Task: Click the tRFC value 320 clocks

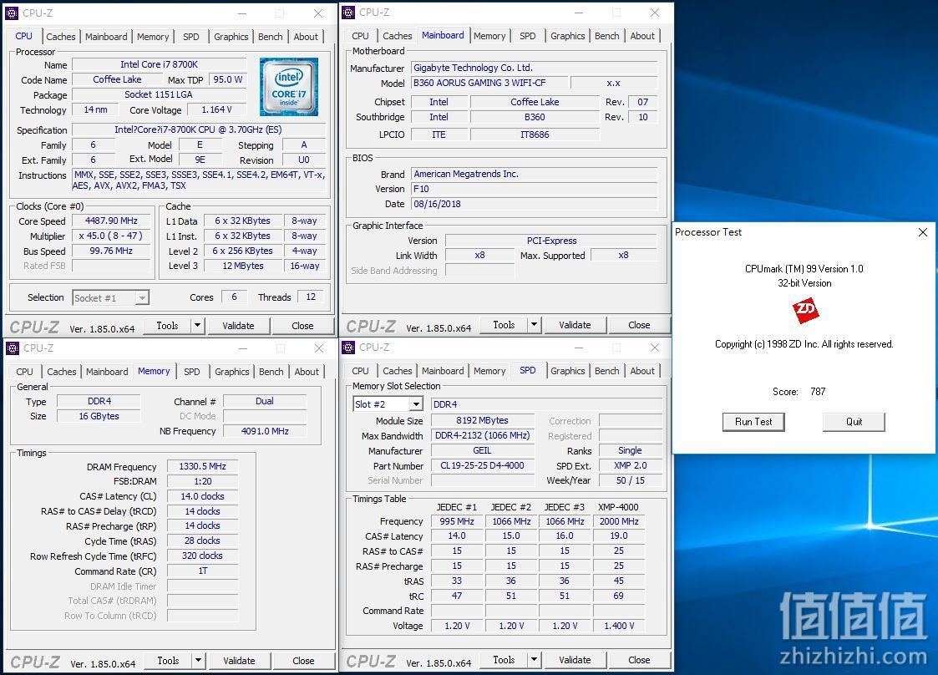Action: coord(202,556)
